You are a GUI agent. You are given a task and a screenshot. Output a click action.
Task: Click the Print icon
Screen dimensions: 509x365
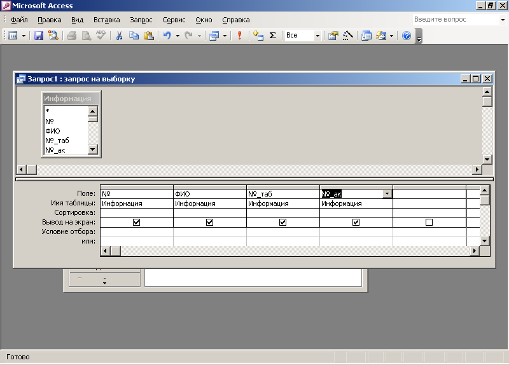point(71,36)
